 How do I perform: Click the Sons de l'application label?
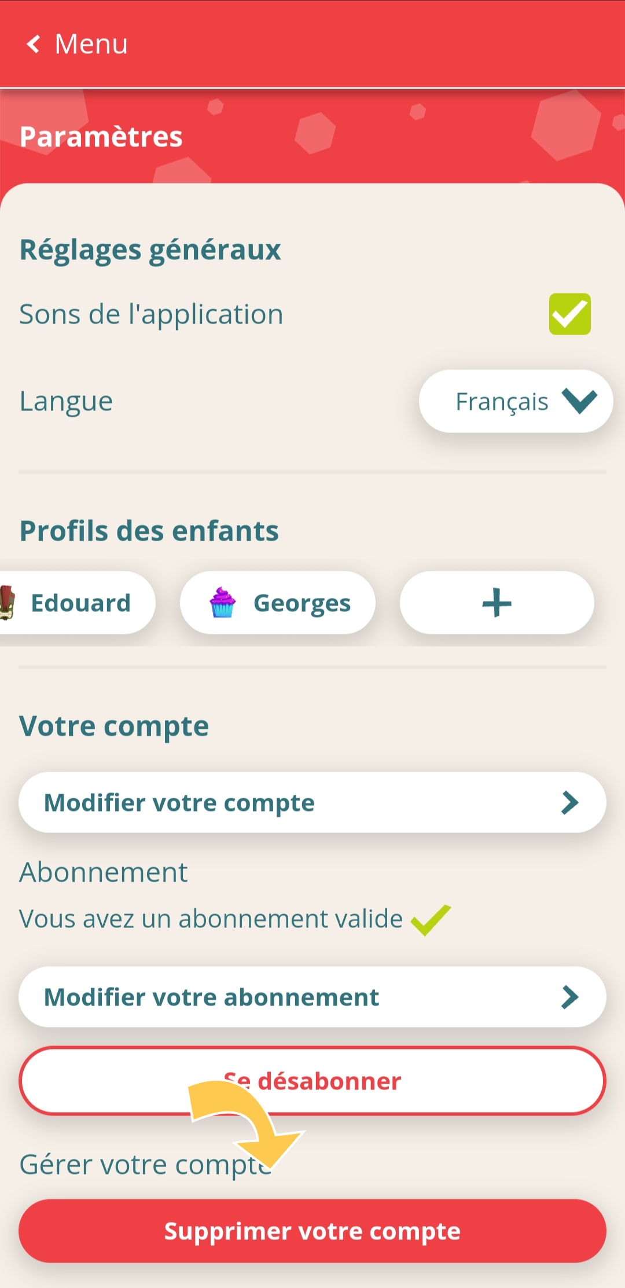tap(151, 315)
